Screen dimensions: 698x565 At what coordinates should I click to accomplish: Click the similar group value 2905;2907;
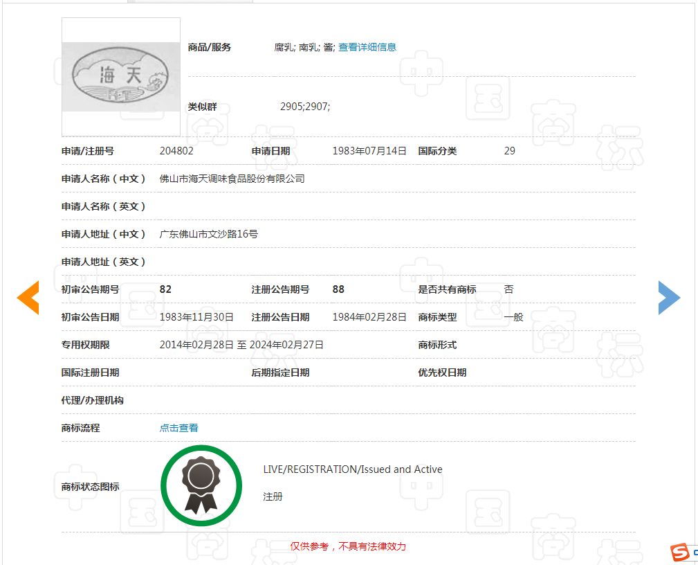305,107
